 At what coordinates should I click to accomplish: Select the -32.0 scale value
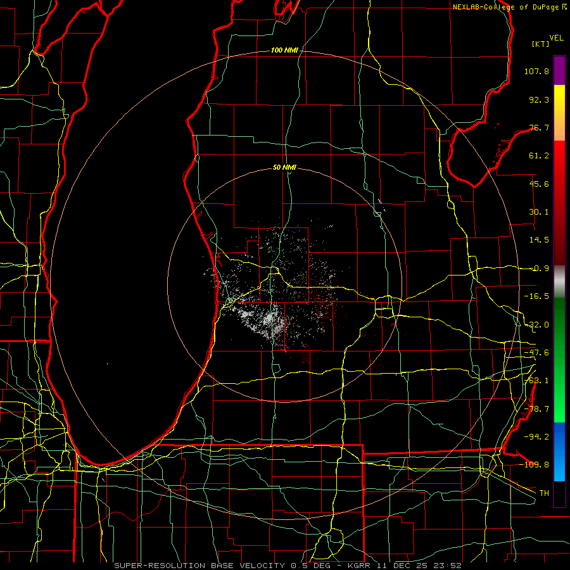536,325
